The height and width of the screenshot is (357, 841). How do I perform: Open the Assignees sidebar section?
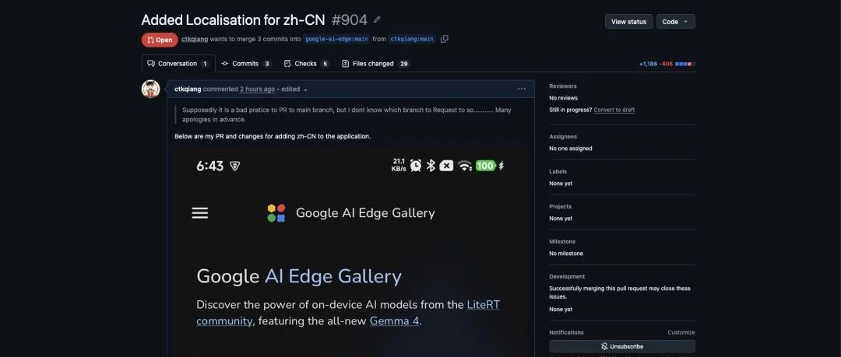click(x=563, y=137)
